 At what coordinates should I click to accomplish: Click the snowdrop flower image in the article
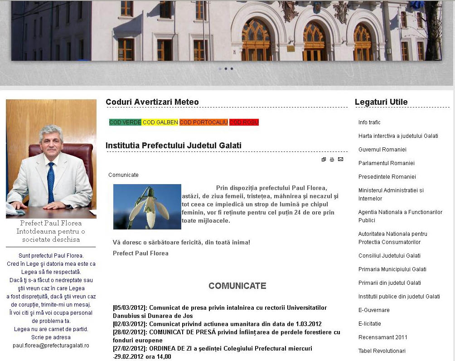click(x=147, y=207)
